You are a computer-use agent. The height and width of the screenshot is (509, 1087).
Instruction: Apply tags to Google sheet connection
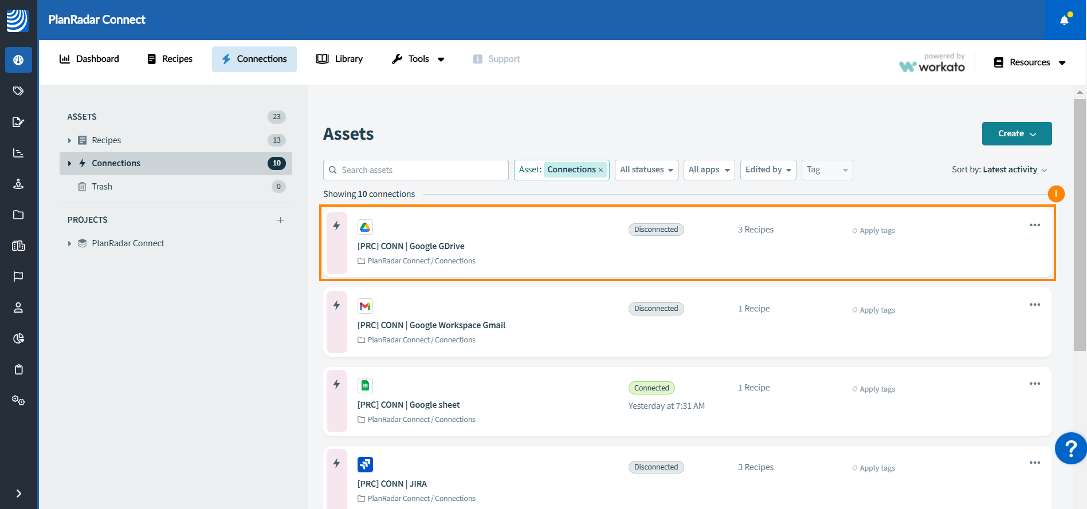point(873,389)
